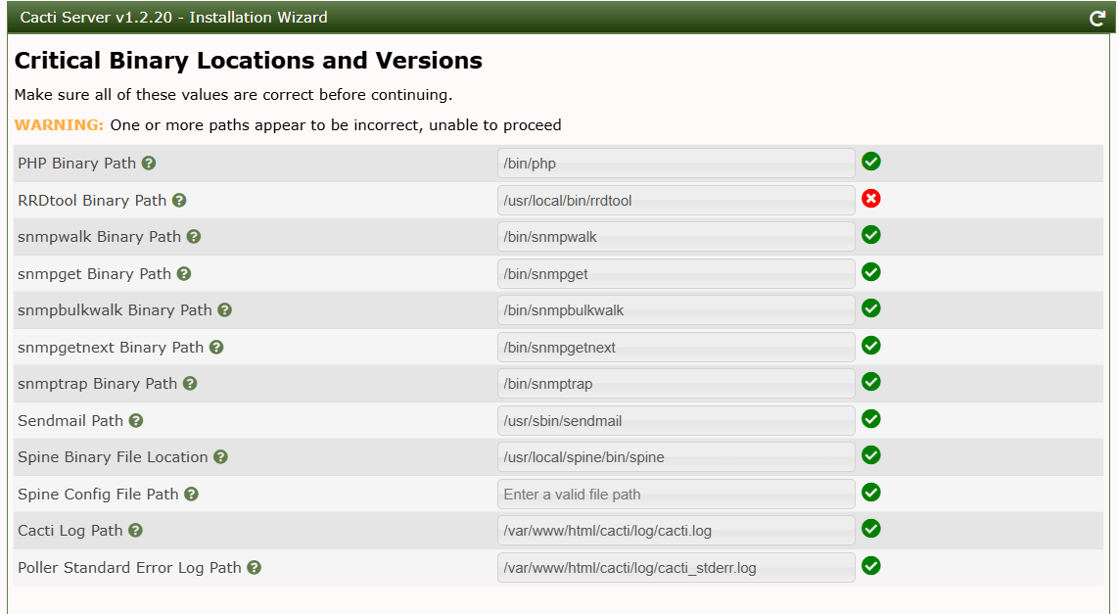
Task: Show help for Poller Standard Error Log Path
Action: (x=254, y=568)
